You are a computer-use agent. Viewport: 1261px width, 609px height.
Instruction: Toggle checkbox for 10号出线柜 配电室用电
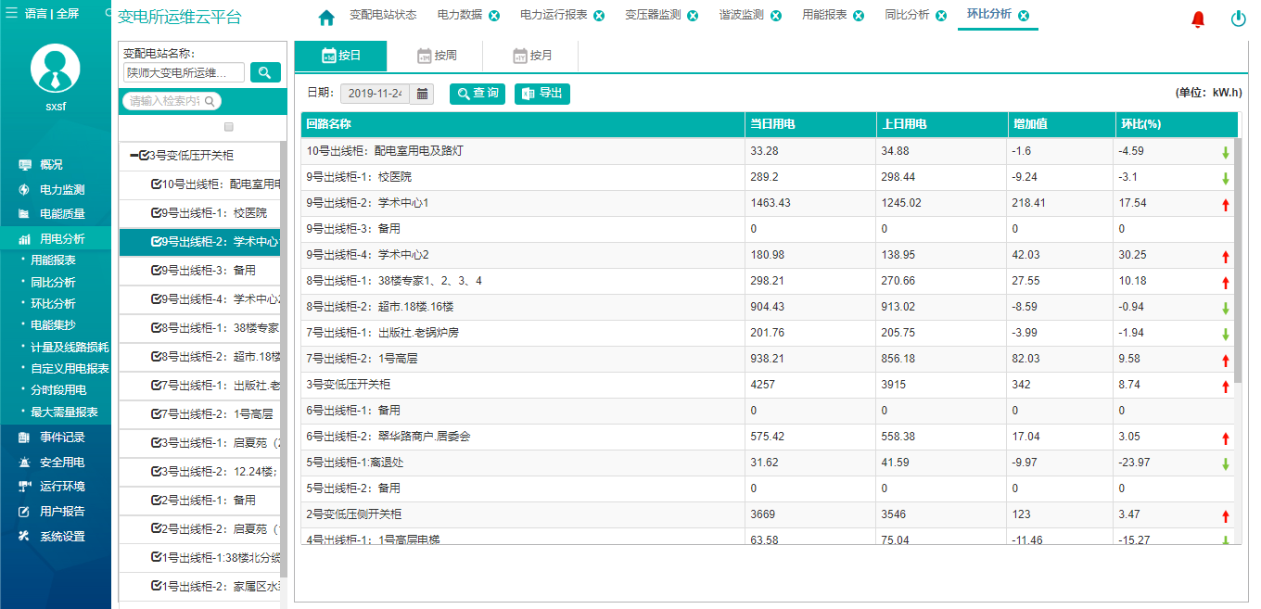click(156, 184)
